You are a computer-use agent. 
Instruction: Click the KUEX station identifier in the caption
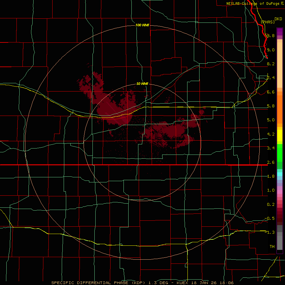coord(182,283)
